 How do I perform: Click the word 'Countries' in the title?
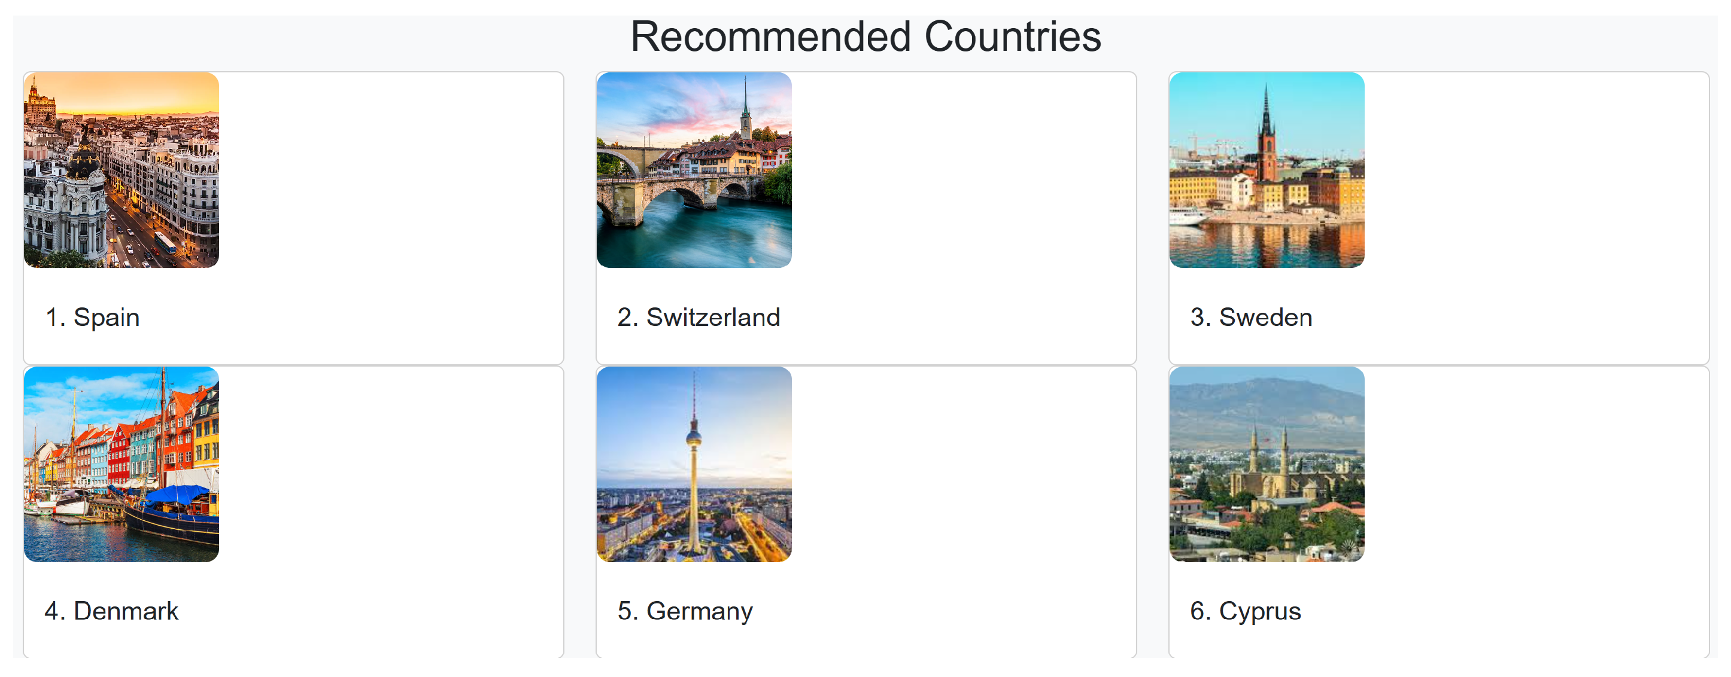tap(1013, 36)
